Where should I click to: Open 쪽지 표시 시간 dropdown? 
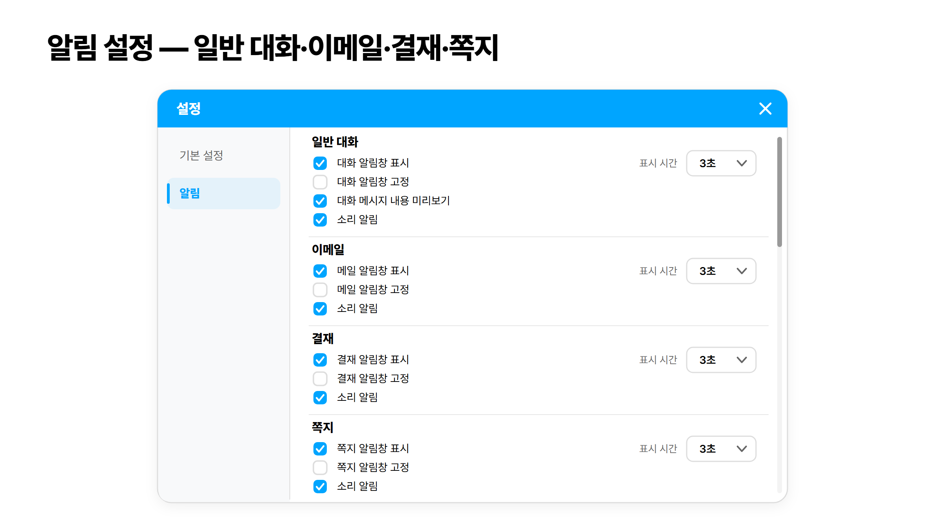pos(721,449)
